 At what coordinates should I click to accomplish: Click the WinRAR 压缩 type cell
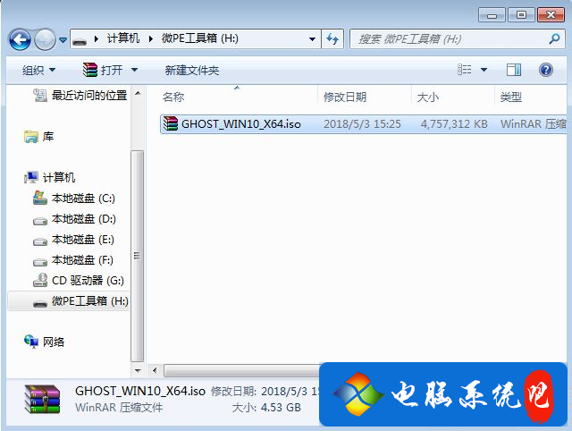533,124
